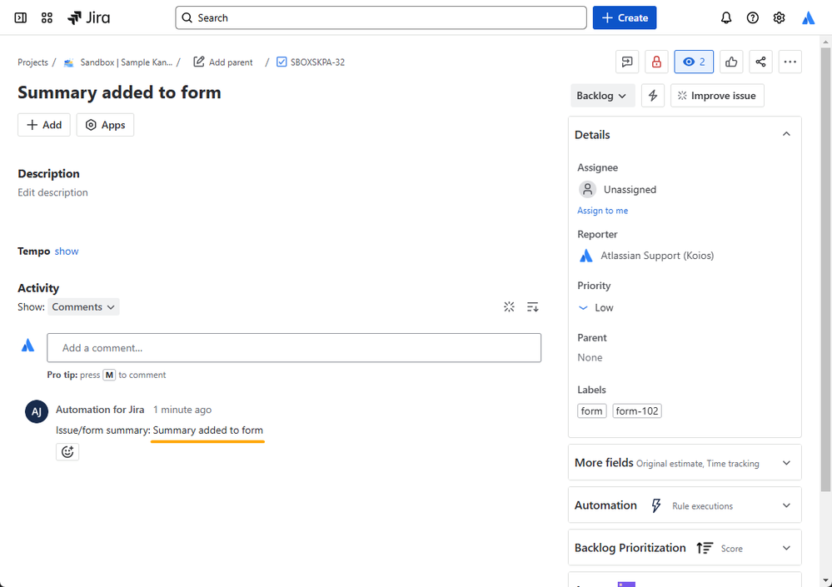Open the app switcher grid icon
Viewport: 832px width, 587px height.
coord(47,17)
